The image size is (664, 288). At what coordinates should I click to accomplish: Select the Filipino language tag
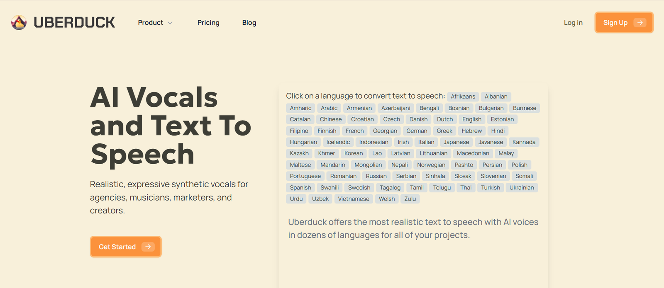pyautogui.click(x=299, y=131)
